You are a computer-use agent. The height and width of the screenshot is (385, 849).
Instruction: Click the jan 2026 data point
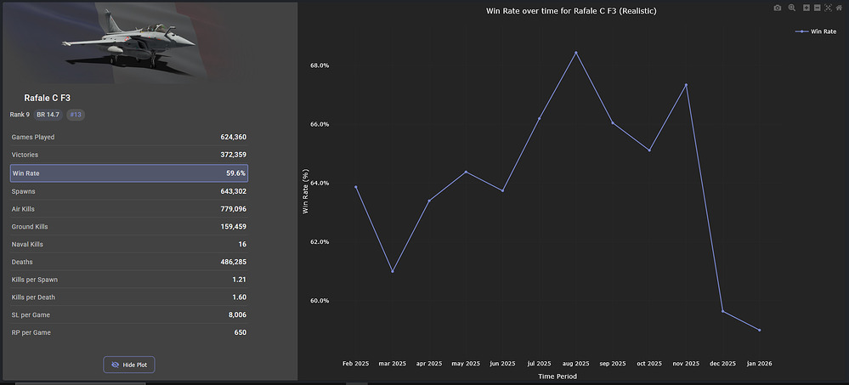pyautogui.click(x=759, y=330)
